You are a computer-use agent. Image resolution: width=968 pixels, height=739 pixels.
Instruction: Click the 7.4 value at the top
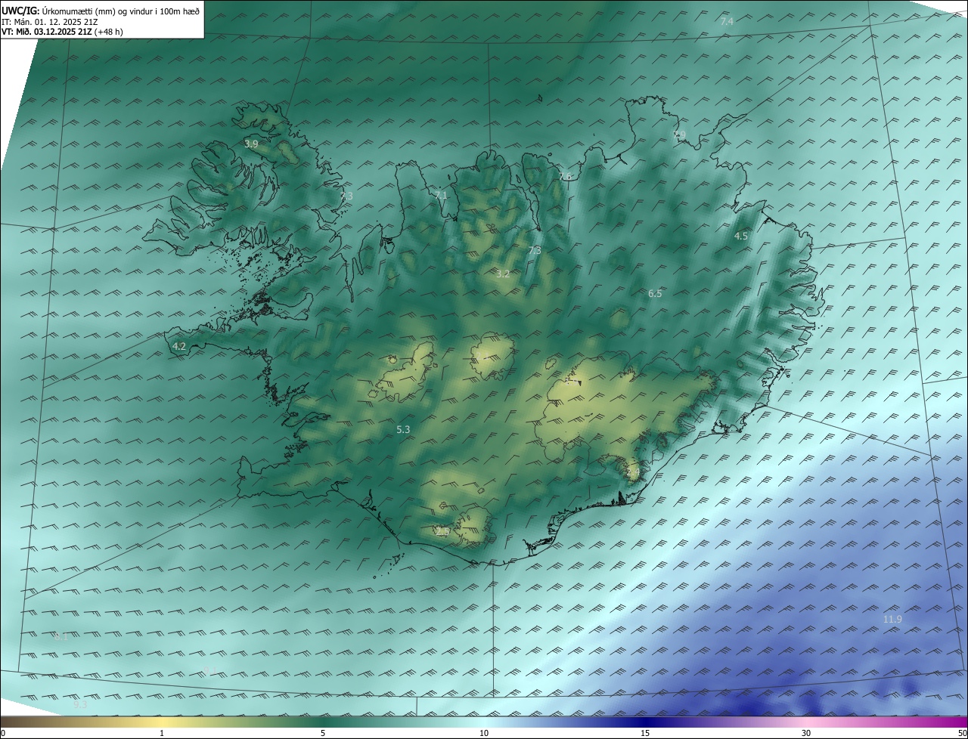tap(727, 21)
